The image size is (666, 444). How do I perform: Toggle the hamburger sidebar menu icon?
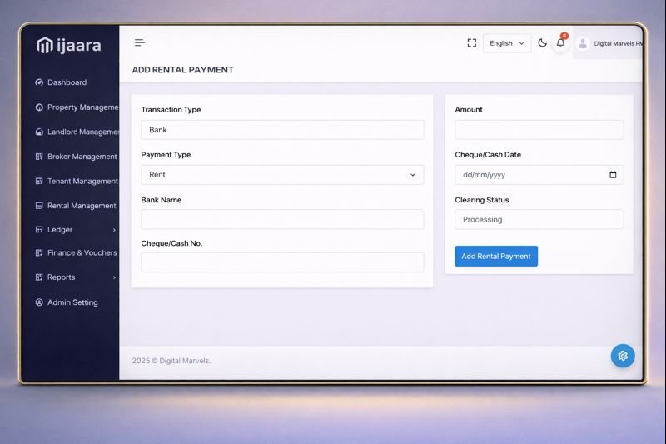[x=139, y=42]
